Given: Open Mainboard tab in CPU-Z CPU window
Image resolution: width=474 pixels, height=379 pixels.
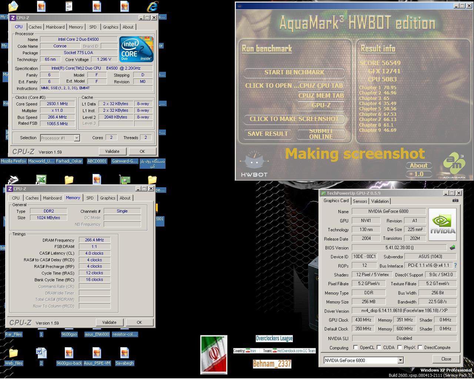Looking at the screenshot, I should [x=55, y=27].
